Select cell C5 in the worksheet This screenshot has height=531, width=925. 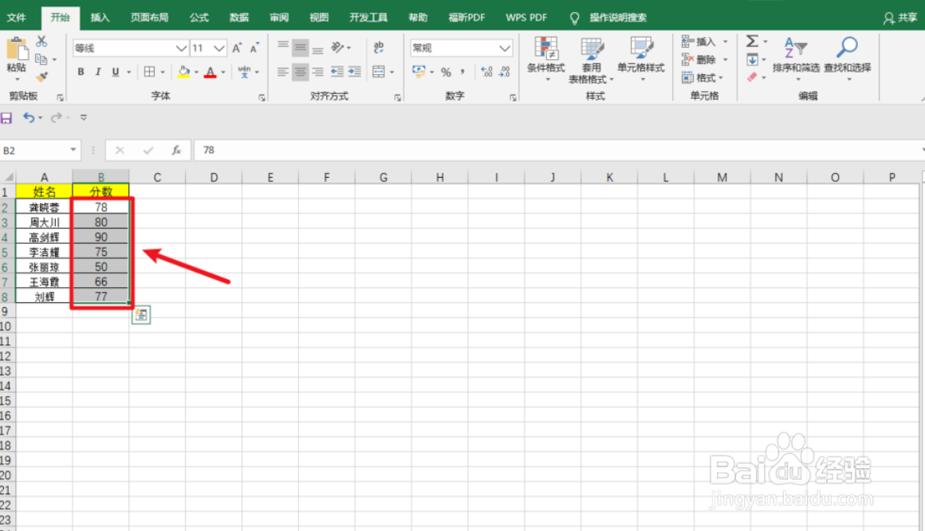point(157,251)
